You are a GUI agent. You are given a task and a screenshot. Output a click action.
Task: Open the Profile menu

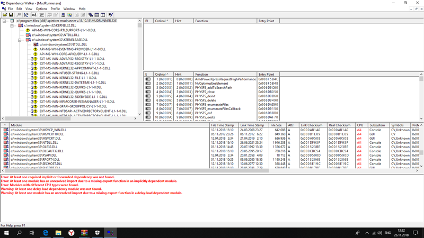(x=55, y=9)
